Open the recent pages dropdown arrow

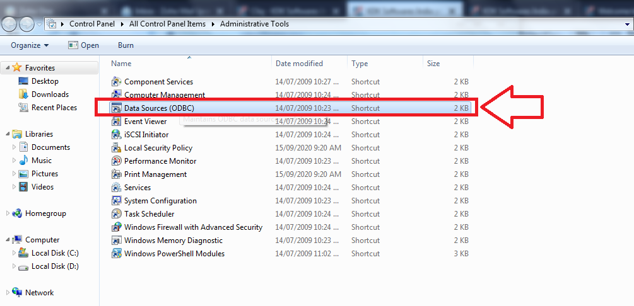click(39, 24)
